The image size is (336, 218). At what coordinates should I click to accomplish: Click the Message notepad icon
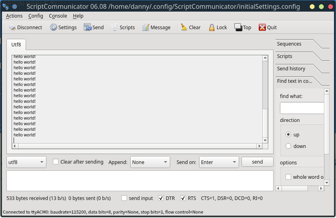146,27
